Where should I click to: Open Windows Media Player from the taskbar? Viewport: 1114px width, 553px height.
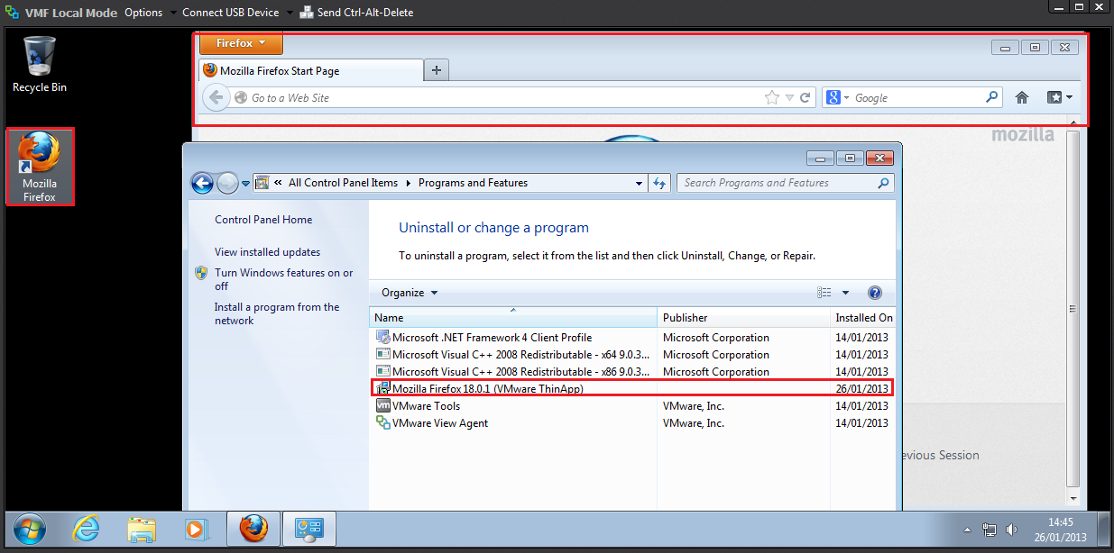pyautogui.click(x=194, y=529)
